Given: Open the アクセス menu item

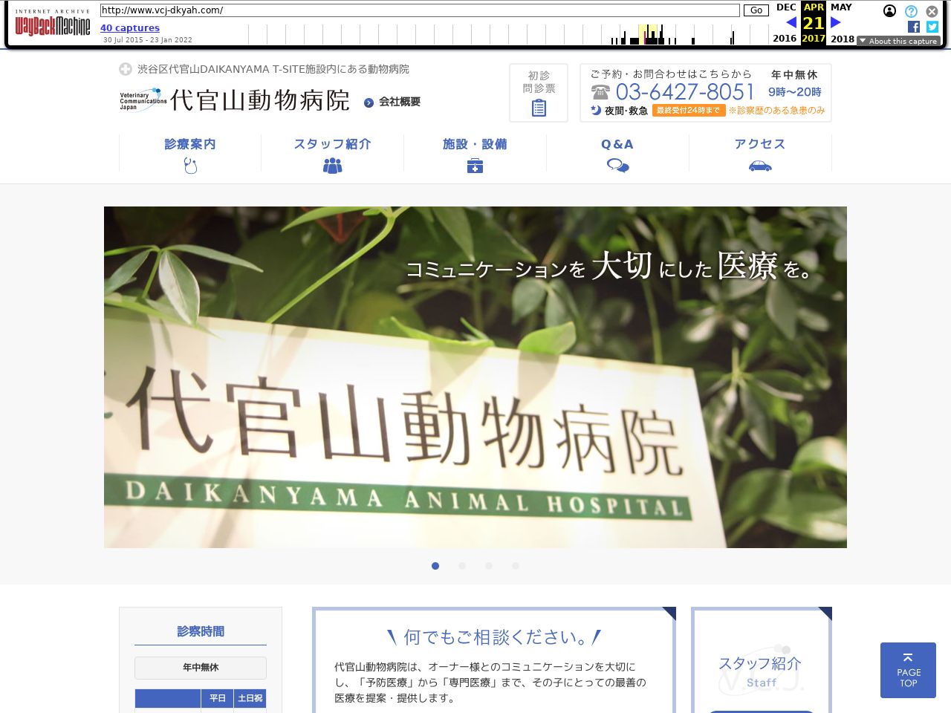Looking at the screenshot, I should pyautogui.click(x=759, y=153).
